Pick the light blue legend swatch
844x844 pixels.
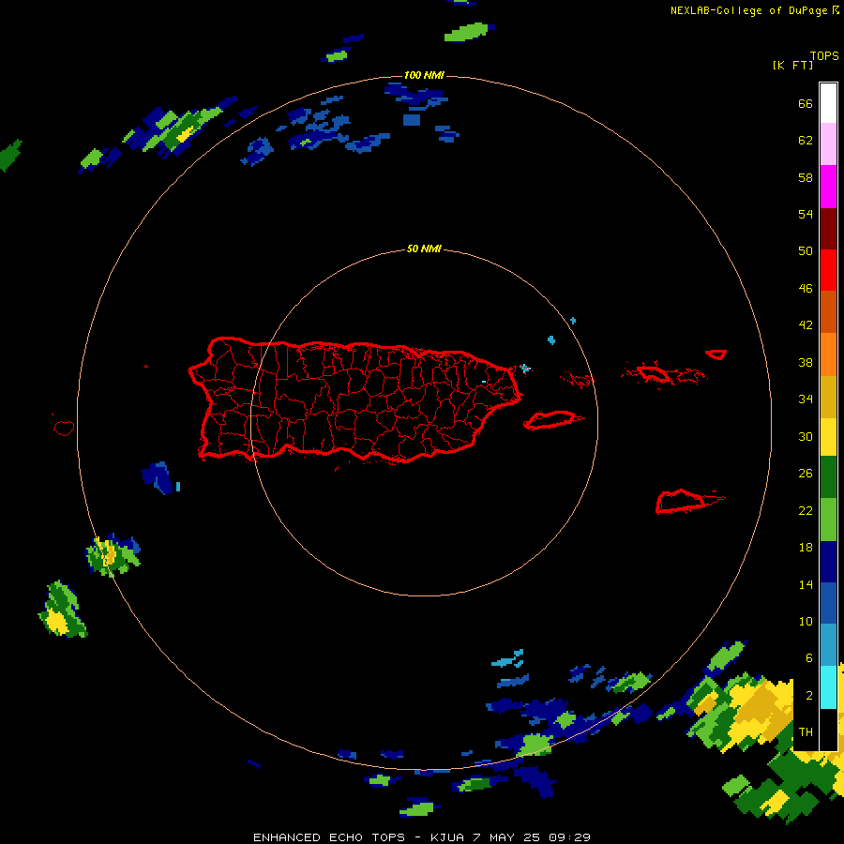(828, 645)
